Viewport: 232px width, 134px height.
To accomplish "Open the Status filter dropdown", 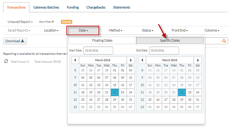I will point(148,30).
